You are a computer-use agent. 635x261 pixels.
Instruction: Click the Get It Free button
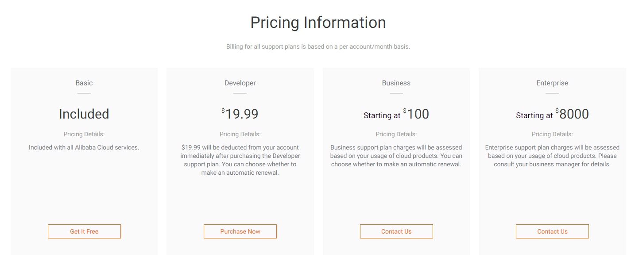tap(84, 231)
